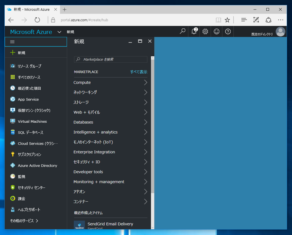The width and height of the screenshot is (292, 235).
Task: Click the green plus New icon
Action: tap(13, 53)
